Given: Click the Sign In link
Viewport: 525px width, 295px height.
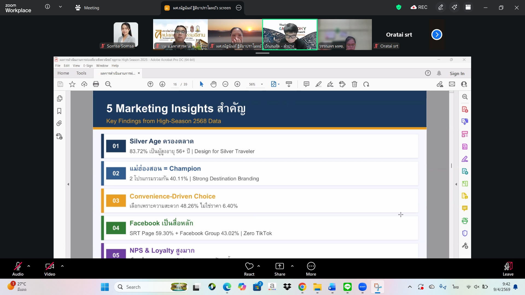Looking at the screenshot, I should [457, 73].
